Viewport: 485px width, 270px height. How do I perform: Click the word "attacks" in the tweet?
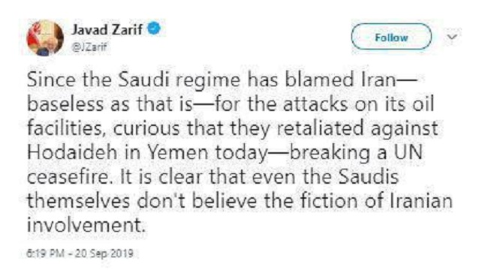click(x=315, y=104)
